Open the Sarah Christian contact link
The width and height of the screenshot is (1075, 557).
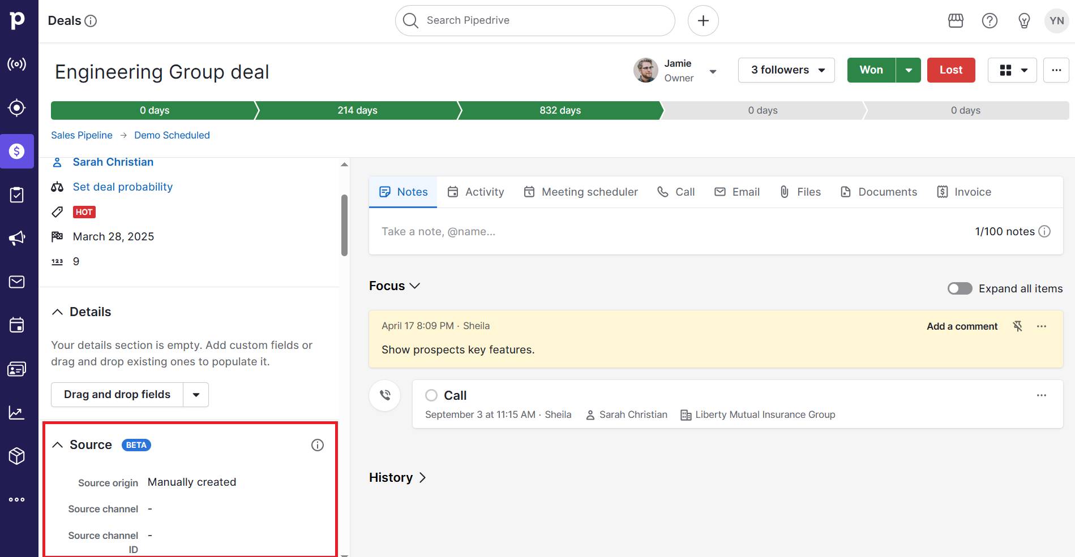[113, 162]
